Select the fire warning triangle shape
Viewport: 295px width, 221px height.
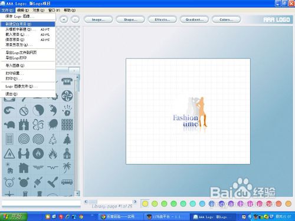(9, 154)
